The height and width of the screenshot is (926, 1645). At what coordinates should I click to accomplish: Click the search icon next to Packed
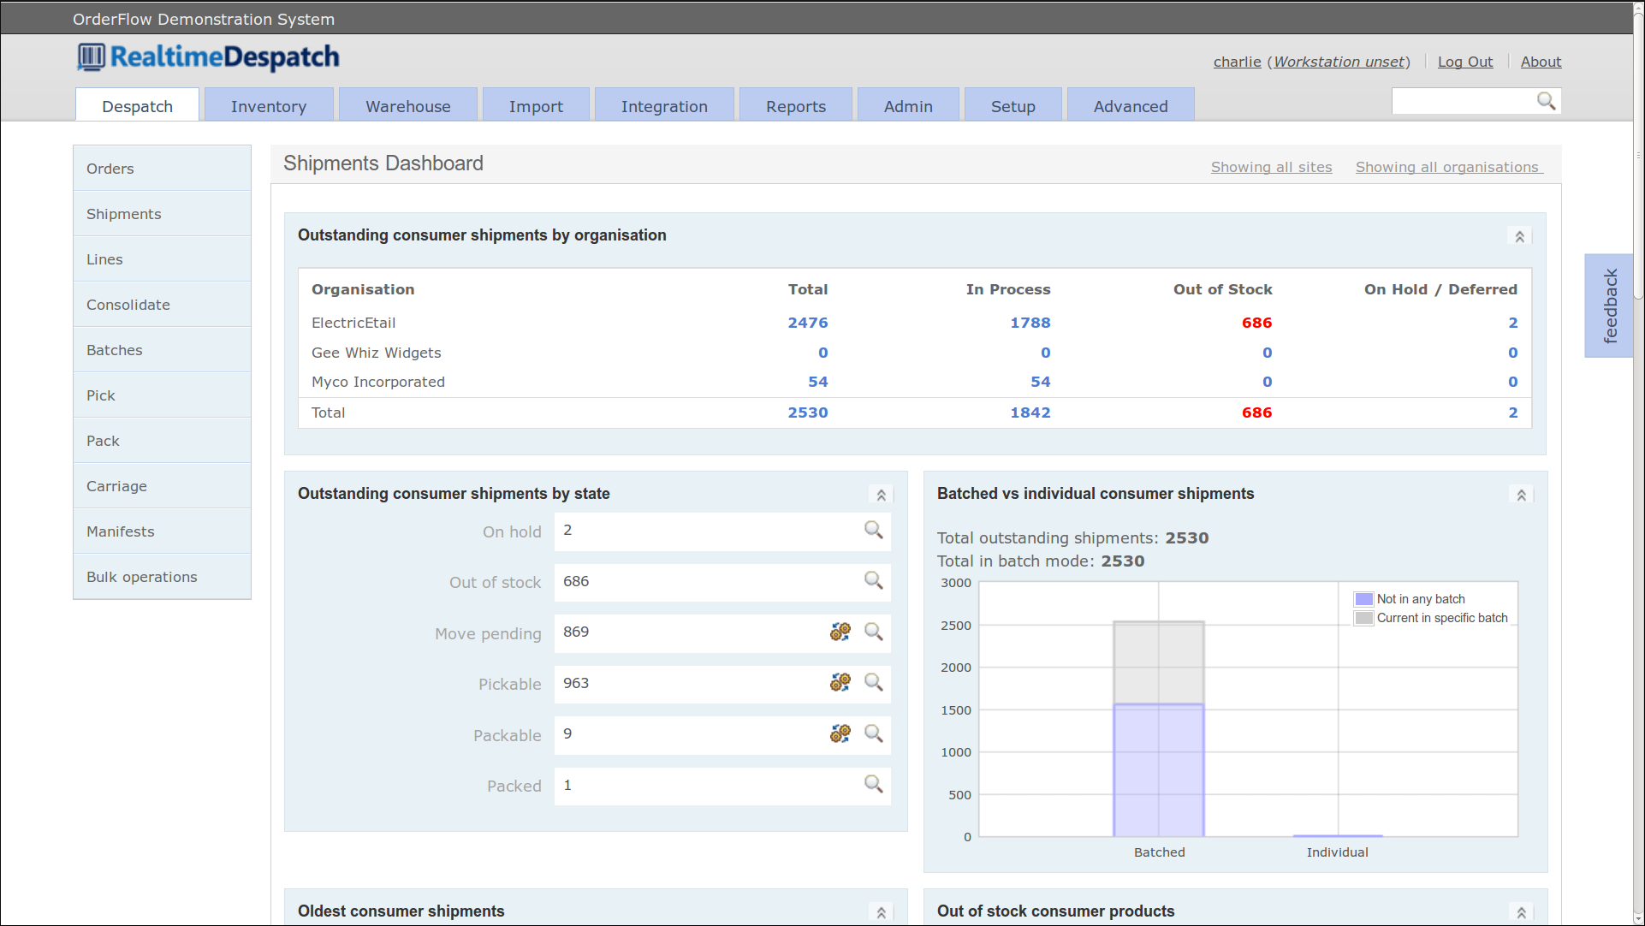(x=875, y=784)
